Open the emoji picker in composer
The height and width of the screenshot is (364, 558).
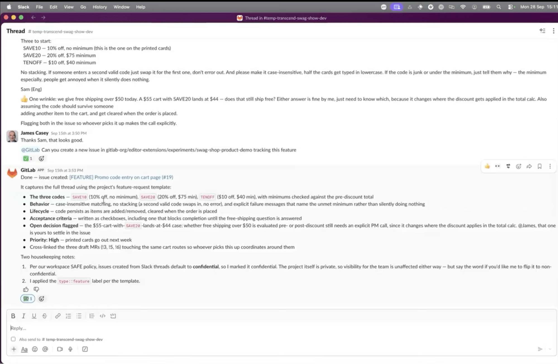(x=35, y=349)
